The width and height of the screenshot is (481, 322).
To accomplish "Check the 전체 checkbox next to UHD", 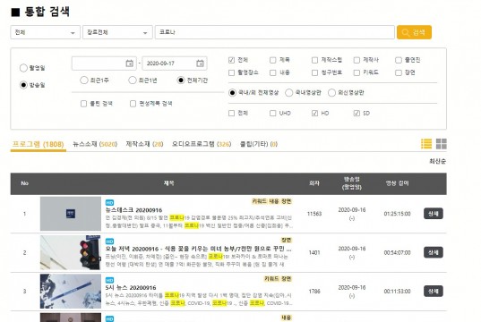I will (232, 114).
